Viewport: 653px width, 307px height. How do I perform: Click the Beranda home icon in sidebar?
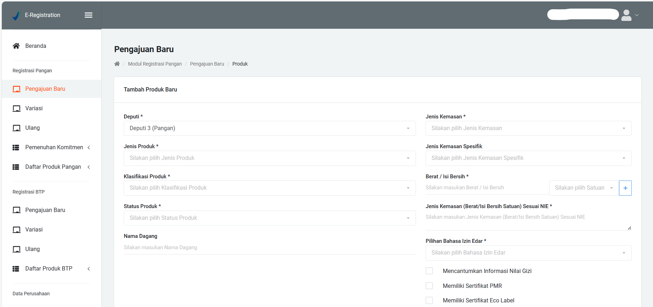[x=16, y=46]
